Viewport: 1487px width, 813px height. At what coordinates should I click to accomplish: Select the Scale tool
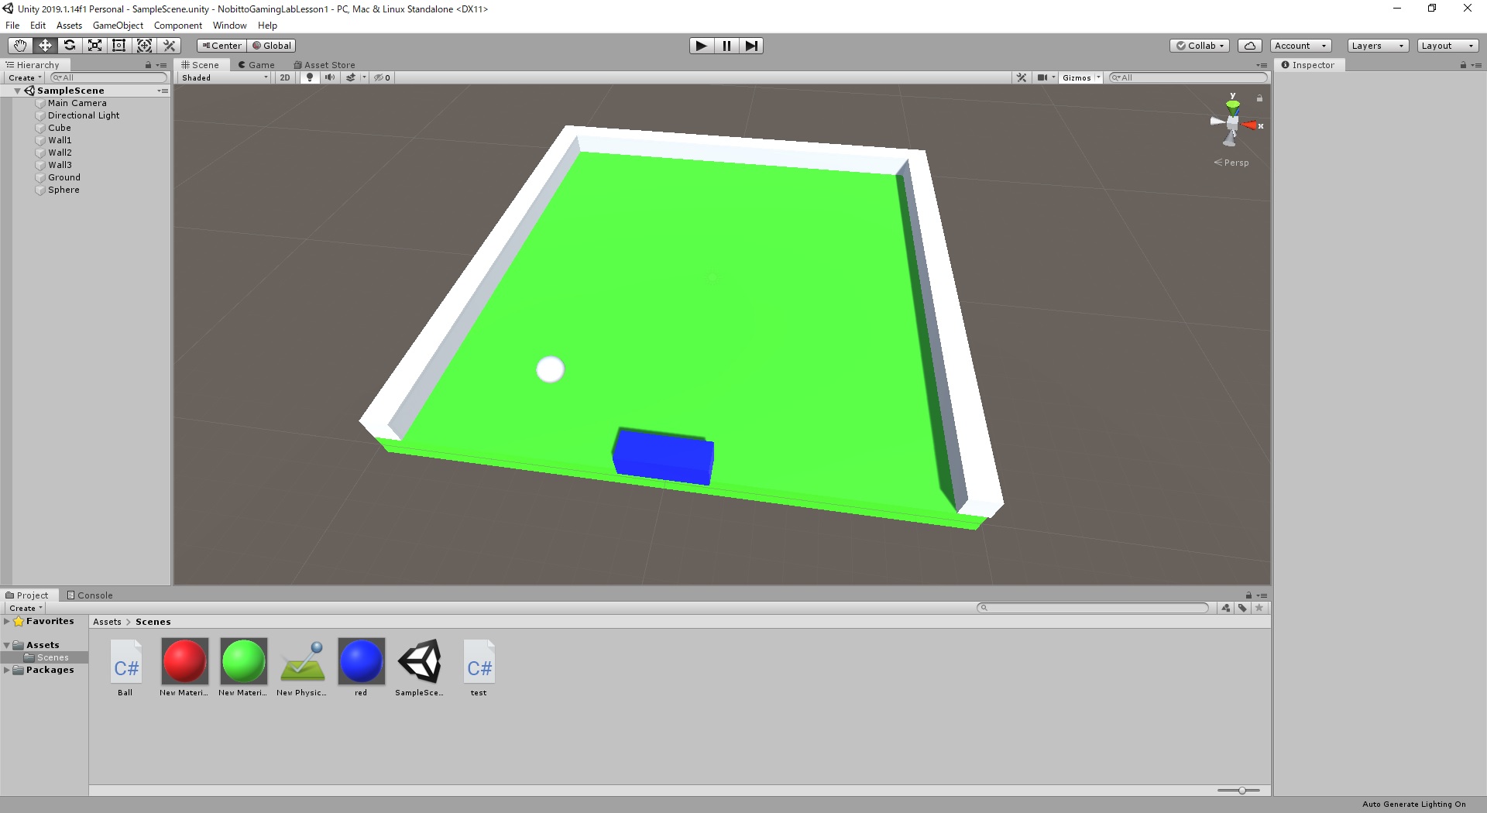(94, 46)
